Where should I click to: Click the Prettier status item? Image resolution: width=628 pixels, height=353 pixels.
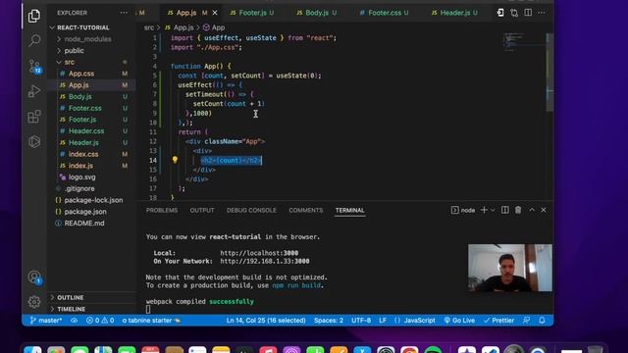(498, 321)
